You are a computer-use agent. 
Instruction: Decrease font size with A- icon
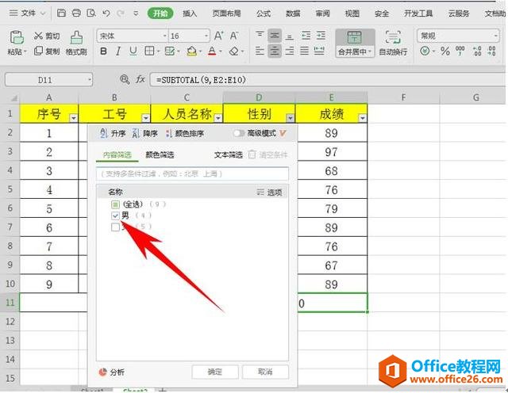(234, 36)
